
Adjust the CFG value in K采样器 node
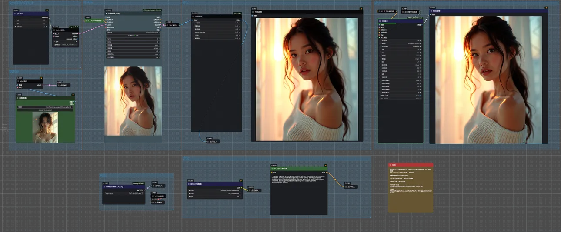click(x=133, y=42)
